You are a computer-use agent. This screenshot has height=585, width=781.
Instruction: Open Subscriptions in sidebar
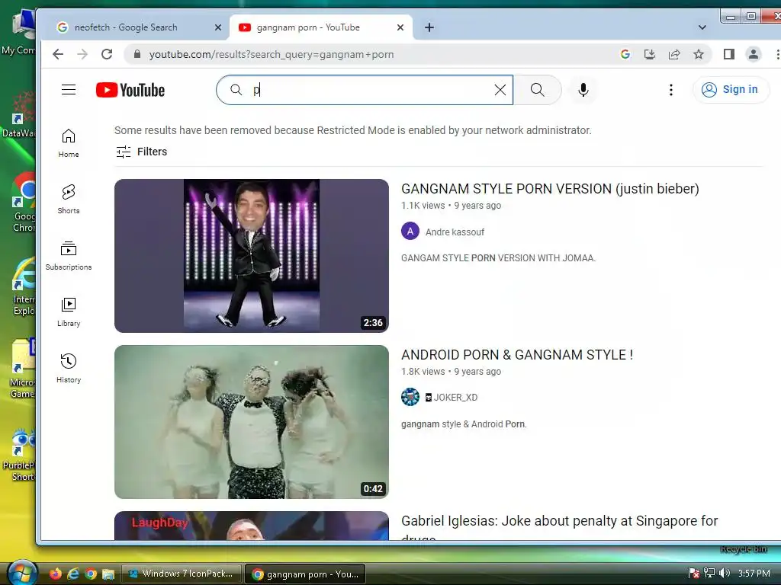click(x=69, y=256)
